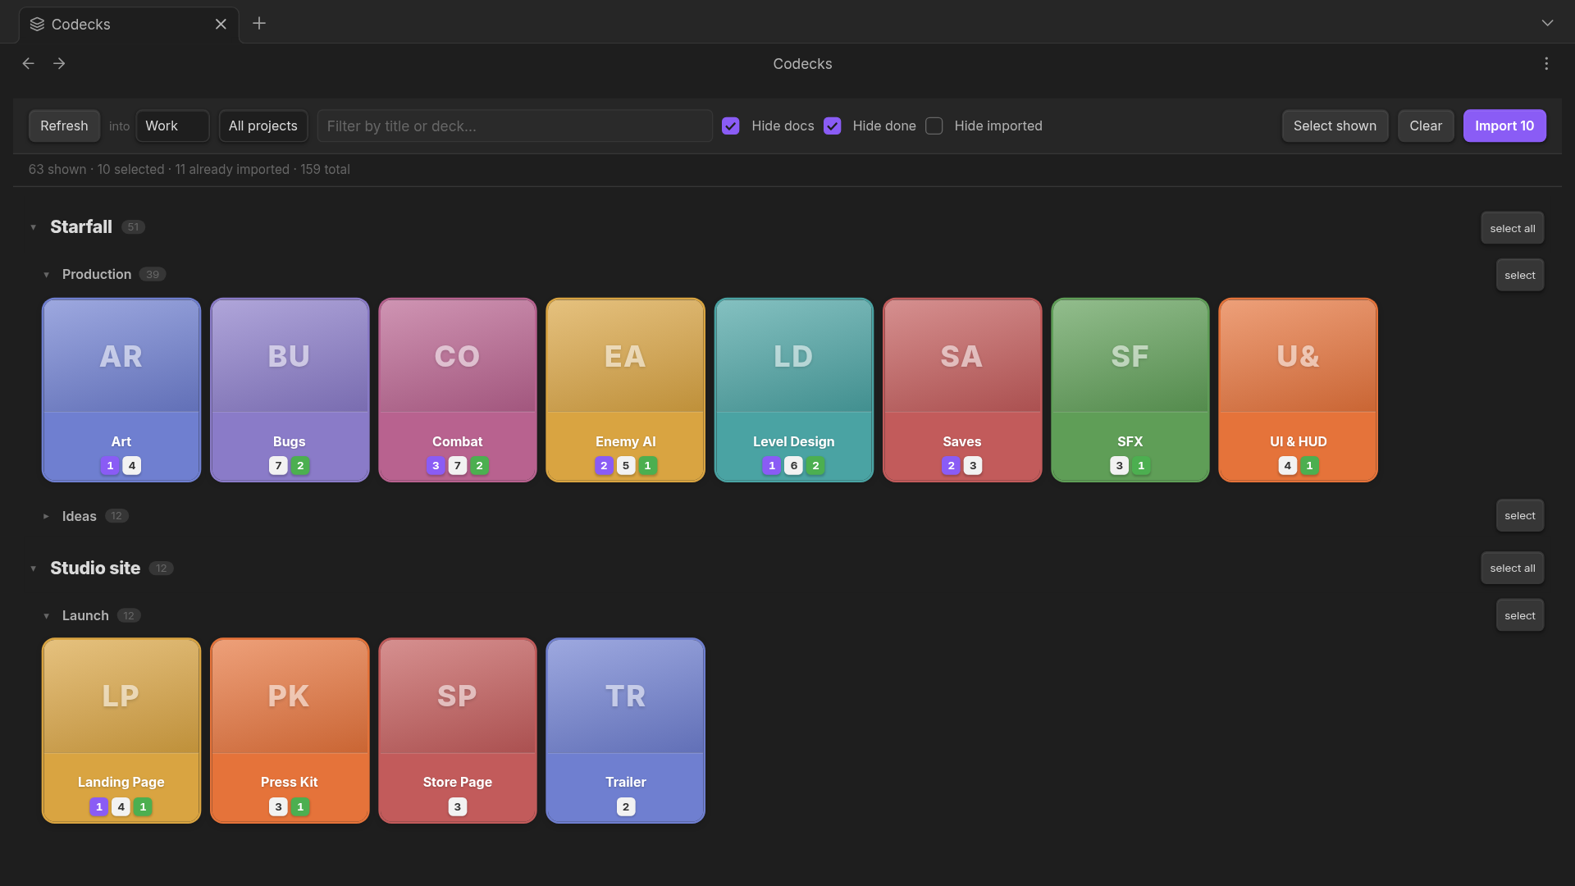Open the All projects filter dropdown
This screenshot has height=886, width=1575.
[x=262, y=126]
